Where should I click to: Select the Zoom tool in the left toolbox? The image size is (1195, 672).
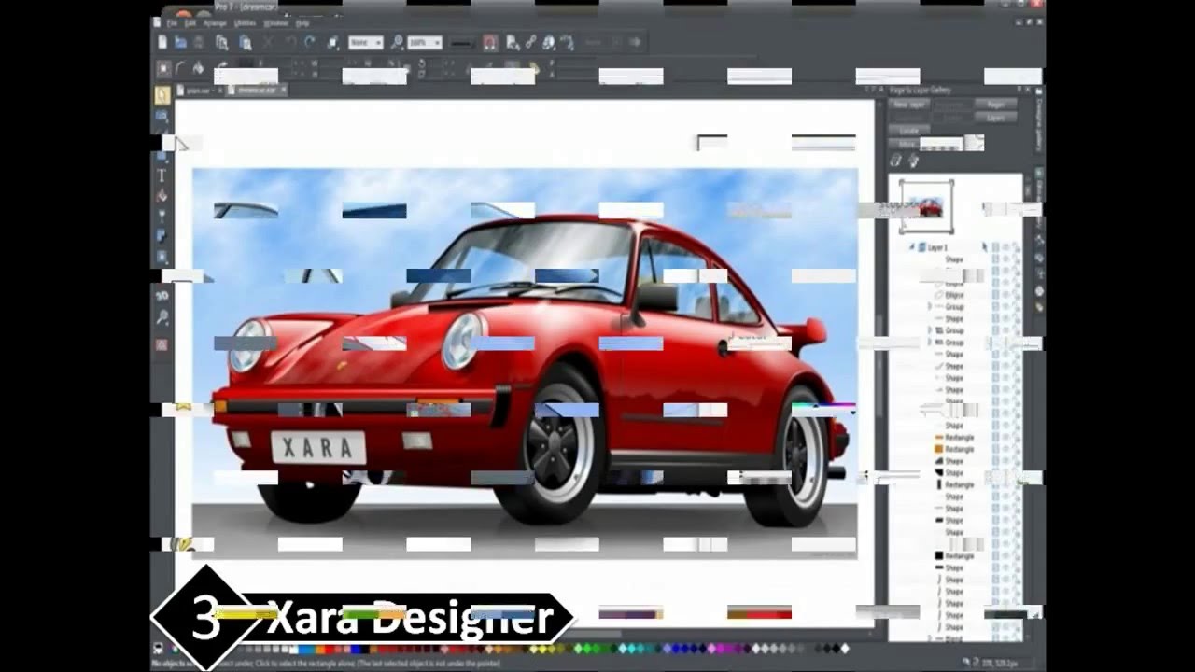(162, 318)
